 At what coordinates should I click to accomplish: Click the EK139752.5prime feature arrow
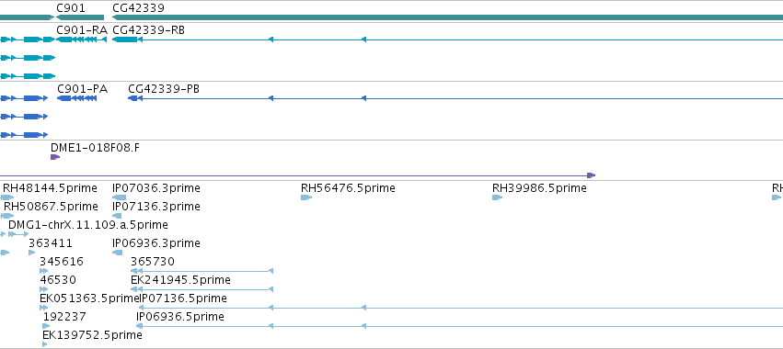pos(45,344)
